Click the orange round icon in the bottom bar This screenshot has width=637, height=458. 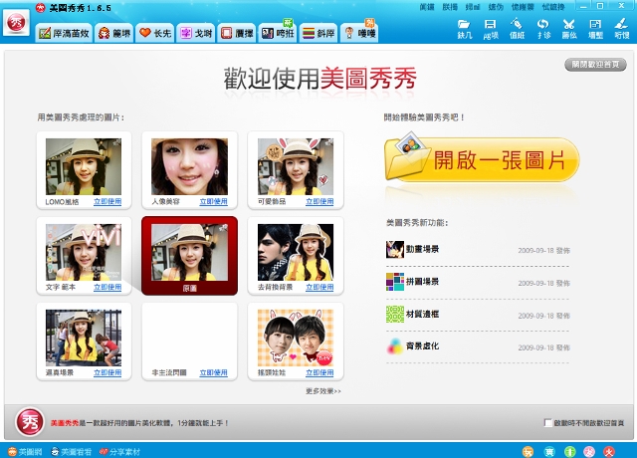pyautogui.click(x=528, y=451)
